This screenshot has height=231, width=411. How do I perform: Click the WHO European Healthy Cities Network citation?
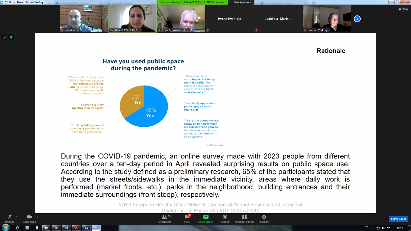(210, 207)
